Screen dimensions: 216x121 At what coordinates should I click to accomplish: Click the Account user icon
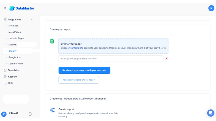pyautogui.click(x=5, y=77)
